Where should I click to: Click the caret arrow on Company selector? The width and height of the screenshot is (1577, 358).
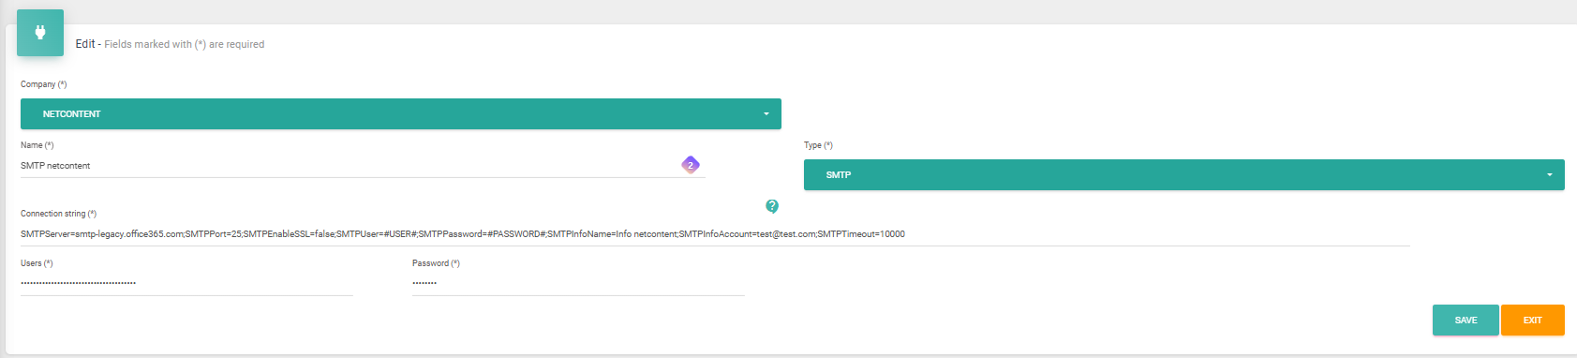766,114
